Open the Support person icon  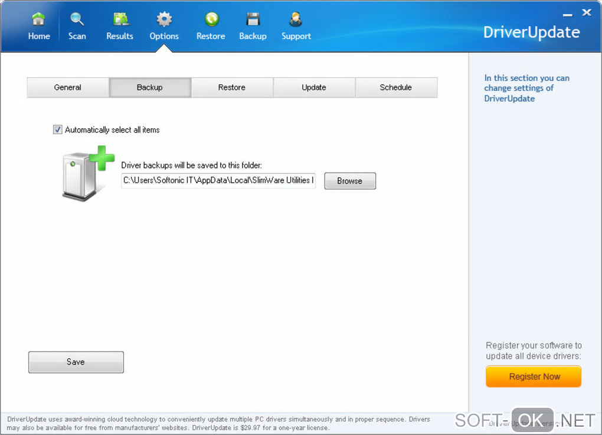coord(296,20)
